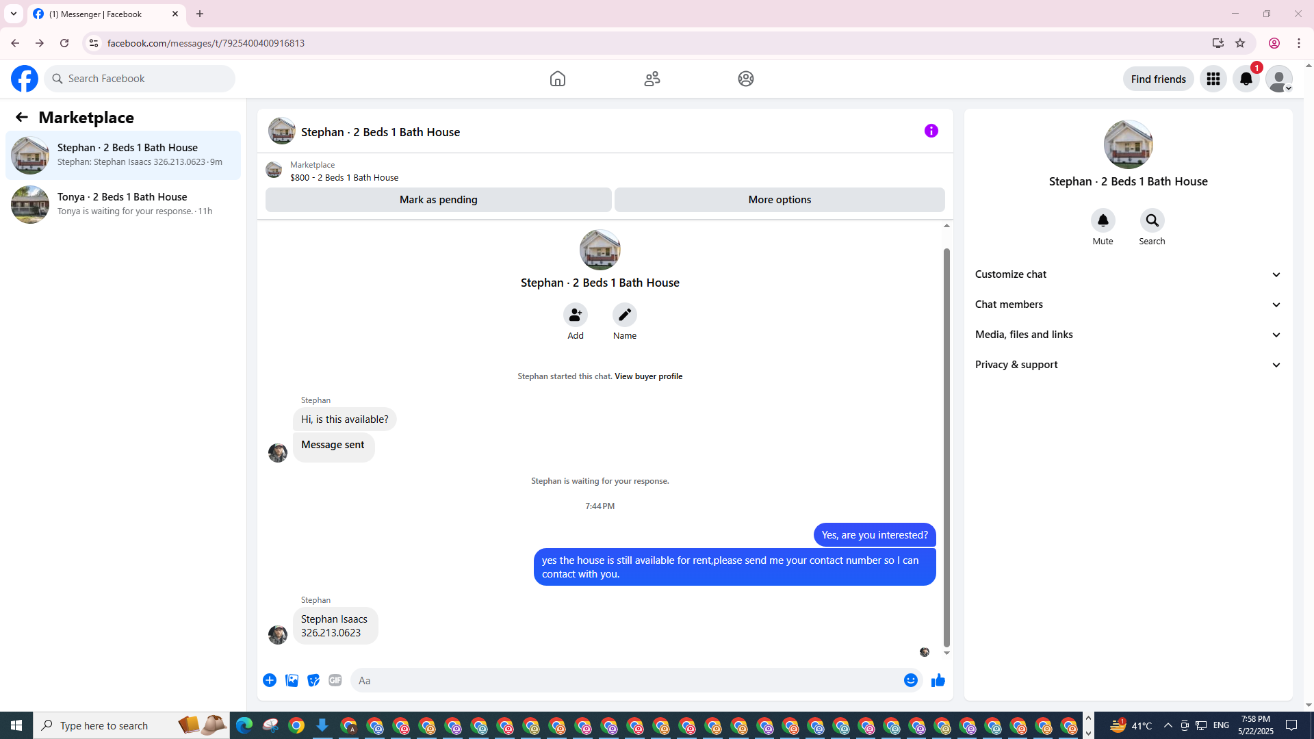This screenshot has width=1314, height=739.
Task: Install app icon in address bar
Action: pyautogui.click(x=1218, y=43)
